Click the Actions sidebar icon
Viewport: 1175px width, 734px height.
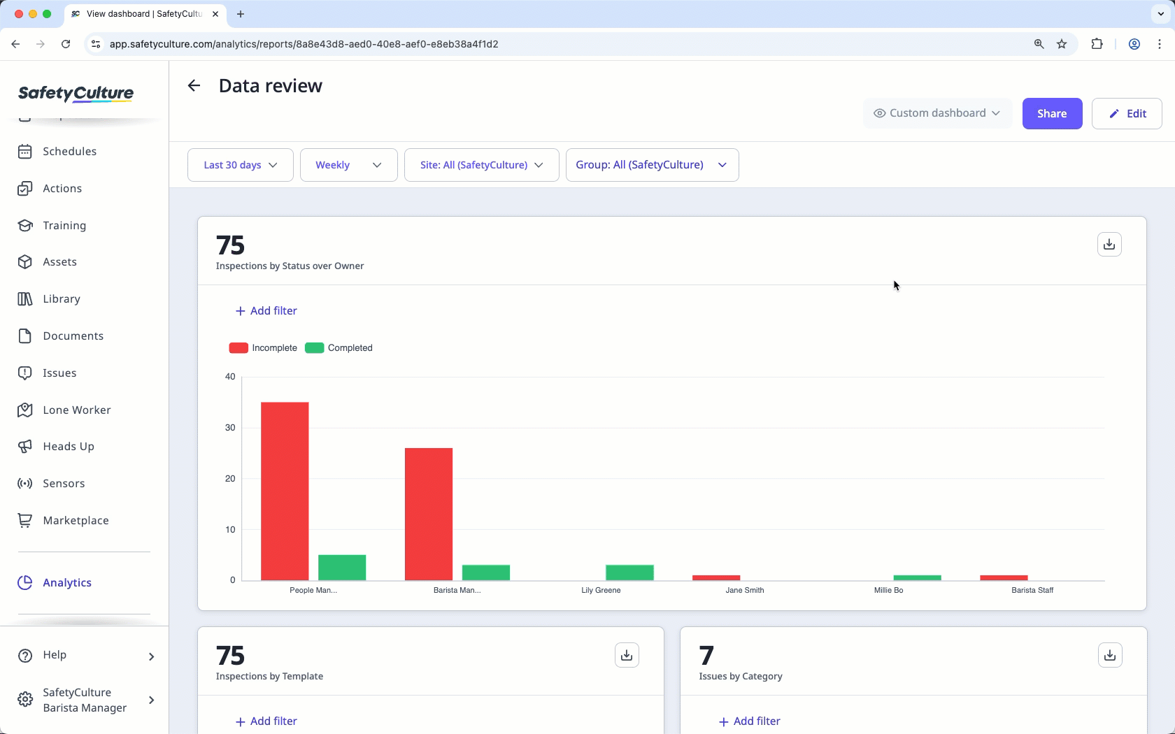click(25, 189)
